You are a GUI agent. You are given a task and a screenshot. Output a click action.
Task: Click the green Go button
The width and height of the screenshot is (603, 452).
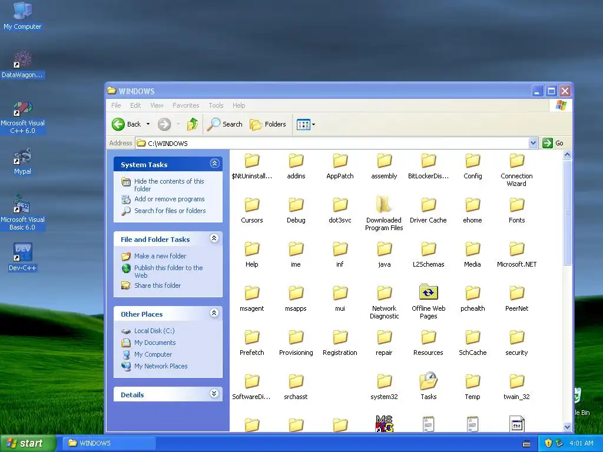click(552, 143)
